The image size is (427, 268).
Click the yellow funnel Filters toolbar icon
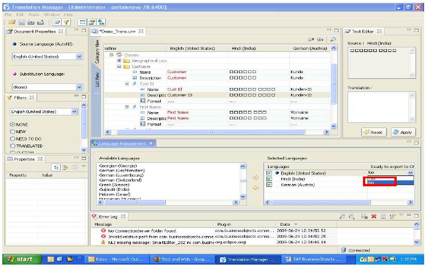point(66,22)
